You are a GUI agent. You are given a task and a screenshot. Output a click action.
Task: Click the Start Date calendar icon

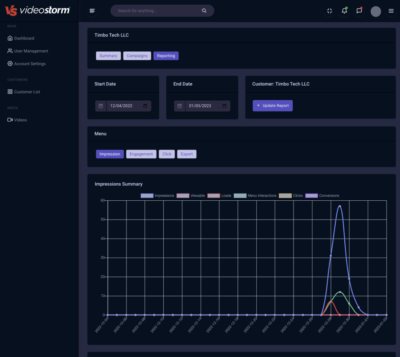click(x=100, y=106)
